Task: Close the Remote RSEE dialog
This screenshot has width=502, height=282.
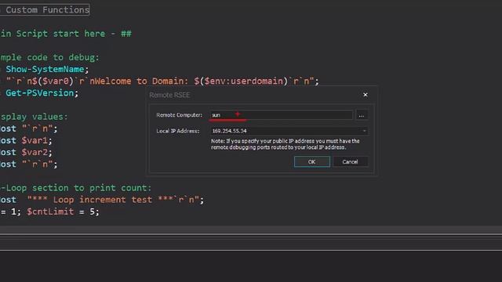Action: (x=366, y=95)
